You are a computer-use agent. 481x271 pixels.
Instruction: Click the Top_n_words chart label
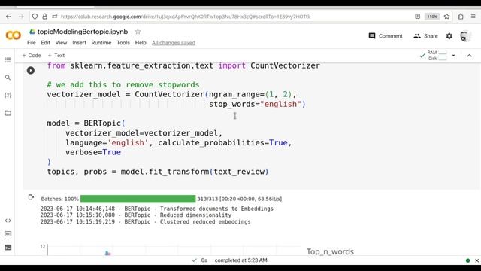click(330, 251)
